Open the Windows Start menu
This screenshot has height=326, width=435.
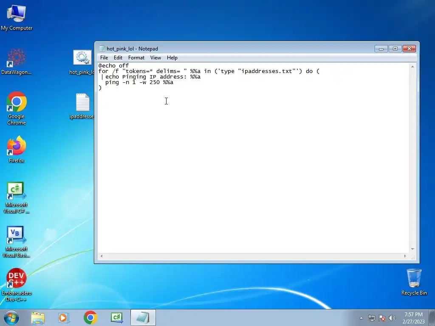11,318
